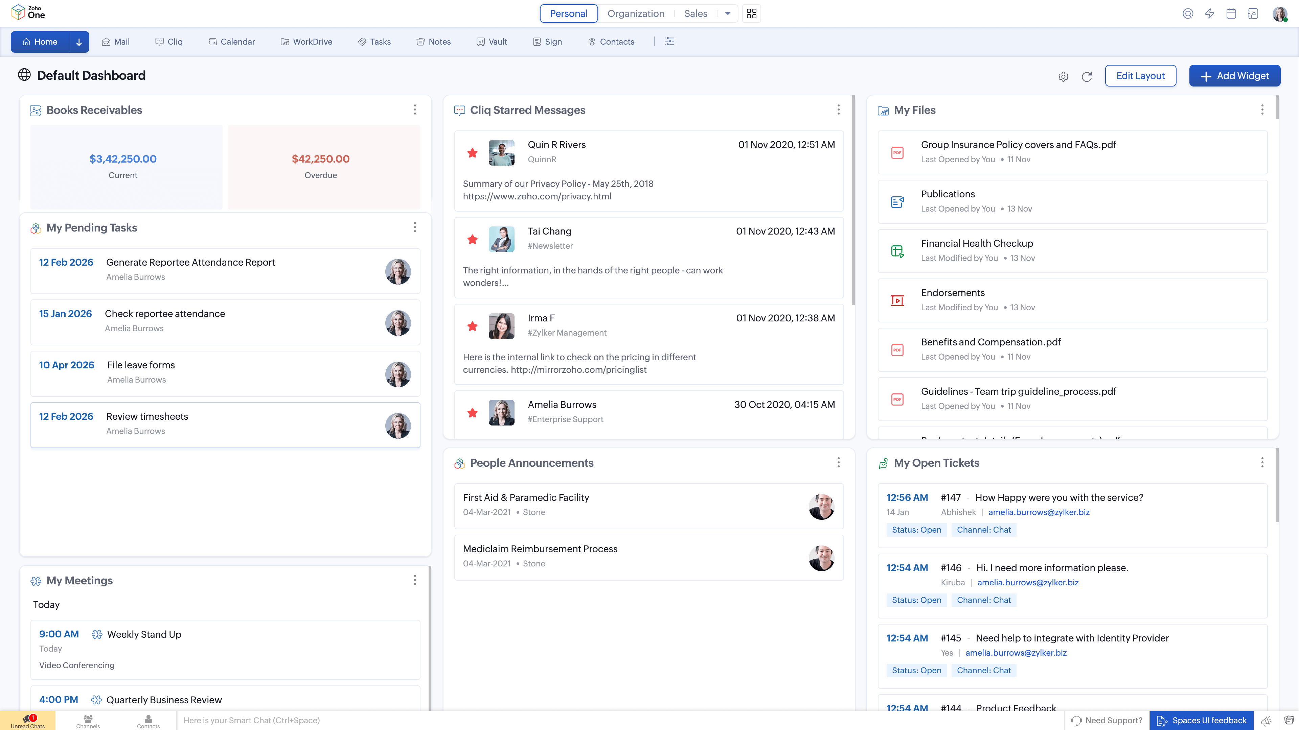Unstar Quin R Rivers message
This screenshot has height=730, width=1299.
click(x=472, y=153)
